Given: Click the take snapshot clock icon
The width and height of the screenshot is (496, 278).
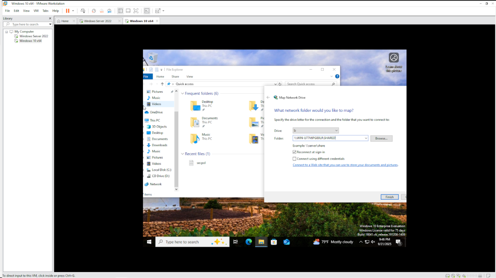Looking at the screenshot, I should click(93, 11).
